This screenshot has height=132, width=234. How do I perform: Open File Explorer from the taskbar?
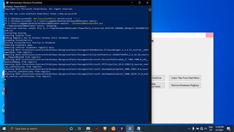click(88, 129)
